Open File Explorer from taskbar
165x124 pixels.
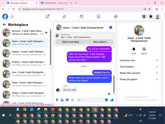point(46,109)
